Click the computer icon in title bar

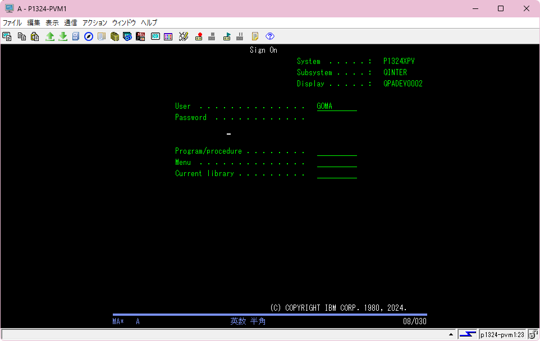tap(10, 8)
